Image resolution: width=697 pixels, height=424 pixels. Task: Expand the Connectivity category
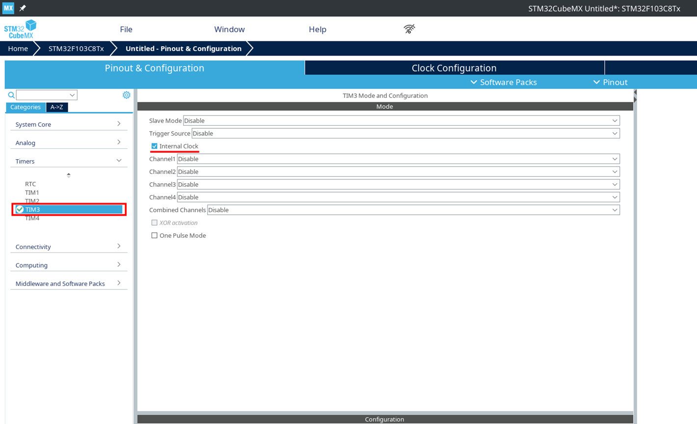(68, 247)
